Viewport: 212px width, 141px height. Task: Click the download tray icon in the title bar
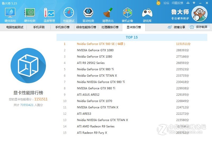(x=188, y=3)
